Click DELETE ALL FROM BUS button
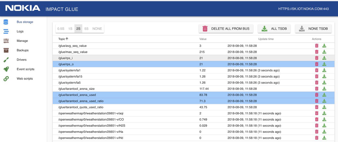Screen dimensions: 338x142 tap(226, 29)
